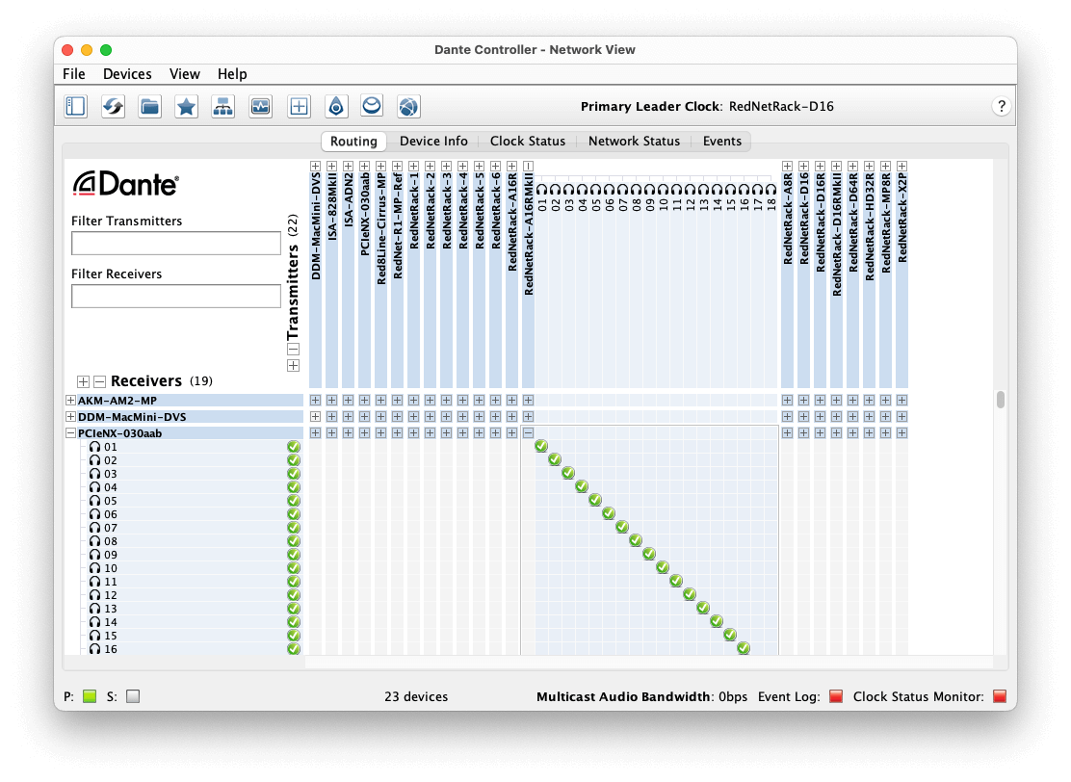Click the '23 devices' status text

pyautogui.click(x=416, y=696)
